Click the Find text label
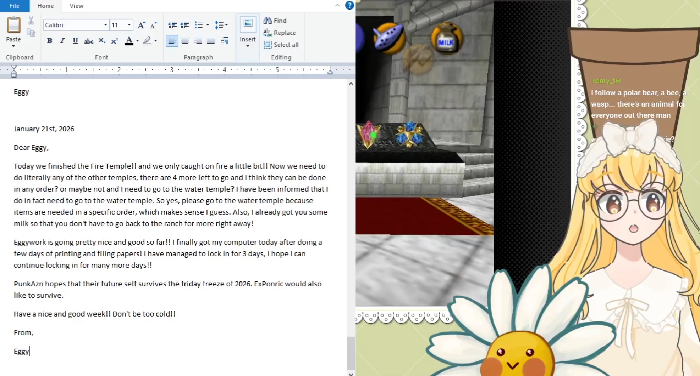Screen dimensions: 700x376 280,21
